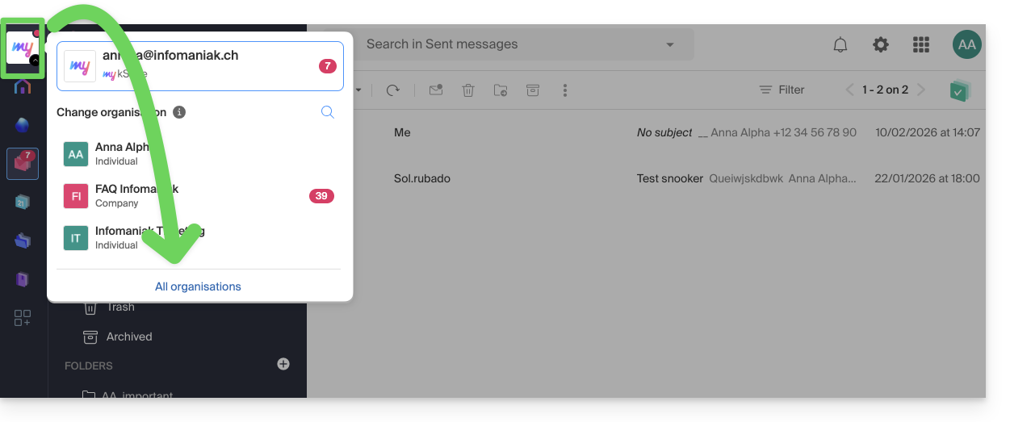Open the All organisations link
Viewport: 1010px width, 422px height.
click(x=198, y=286)
